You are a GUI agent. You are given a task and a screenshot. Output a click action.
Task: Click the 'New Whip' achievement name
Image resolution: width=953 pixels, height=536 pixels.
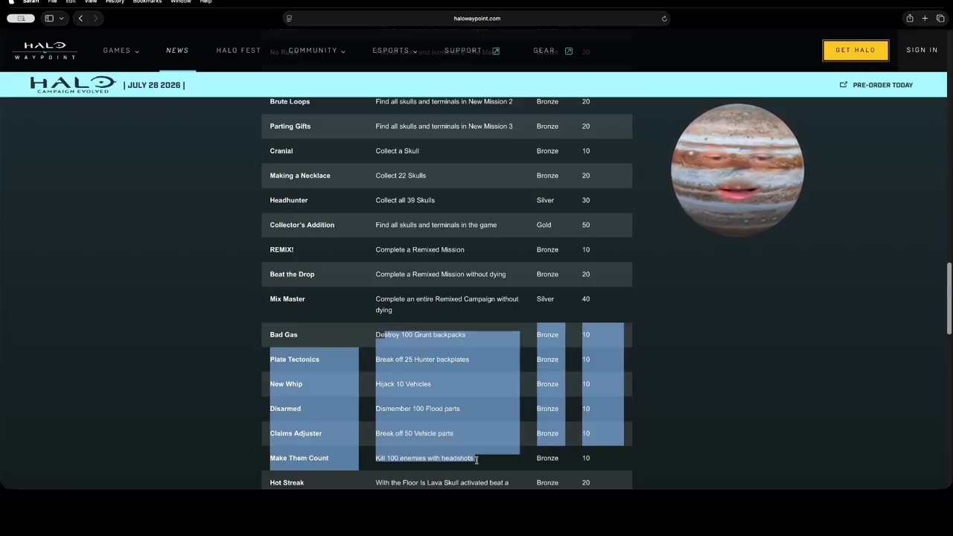click(x=286, y=384)
